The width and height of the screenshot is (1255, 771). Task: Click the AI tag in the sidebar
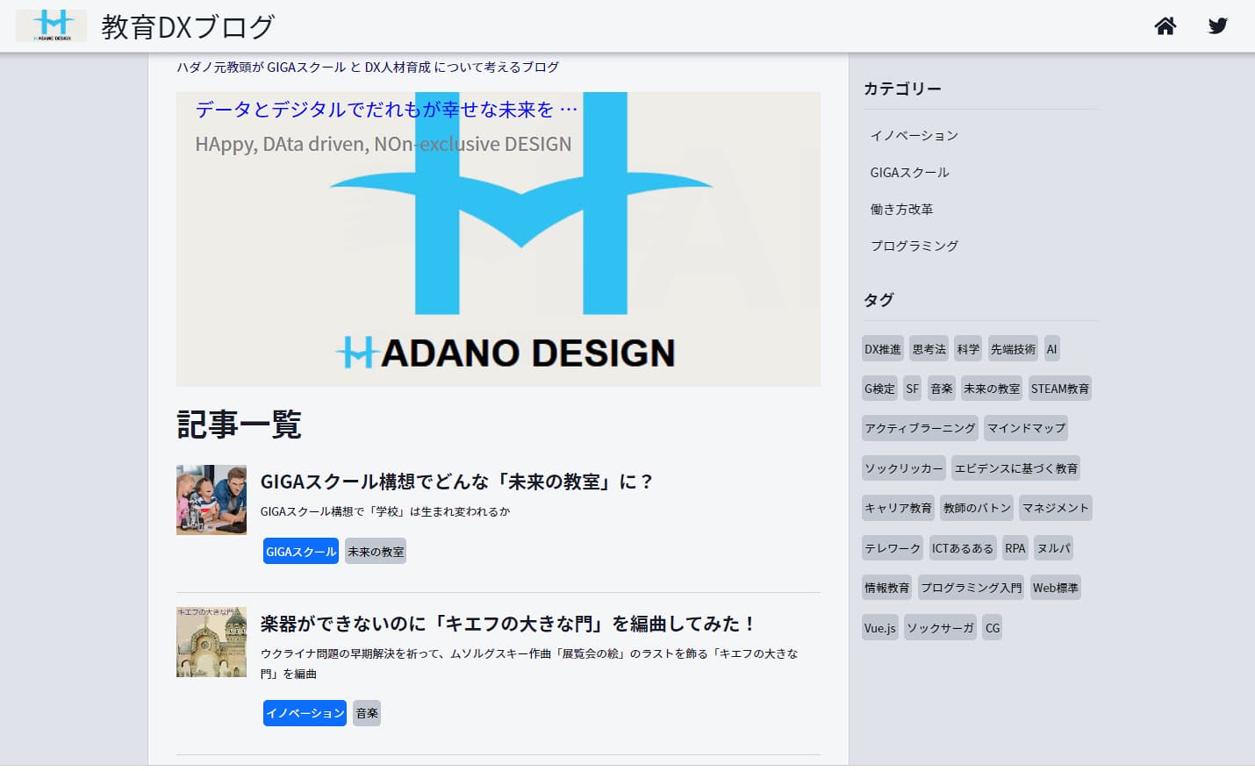point(1051,348)
